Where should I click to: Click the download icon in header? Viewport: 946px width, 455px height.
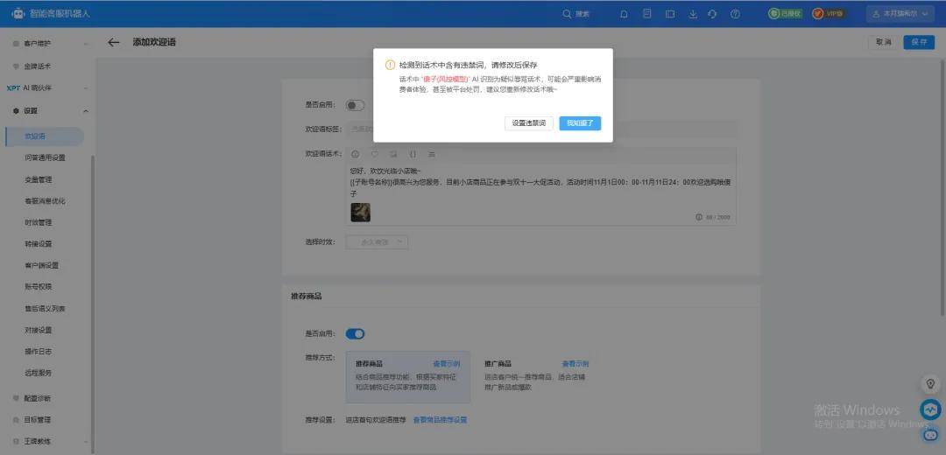point(693,14)
